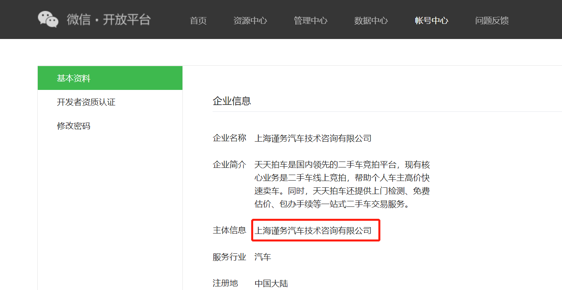Select 基本资料 in the sidebar

[x=110, y=78]
